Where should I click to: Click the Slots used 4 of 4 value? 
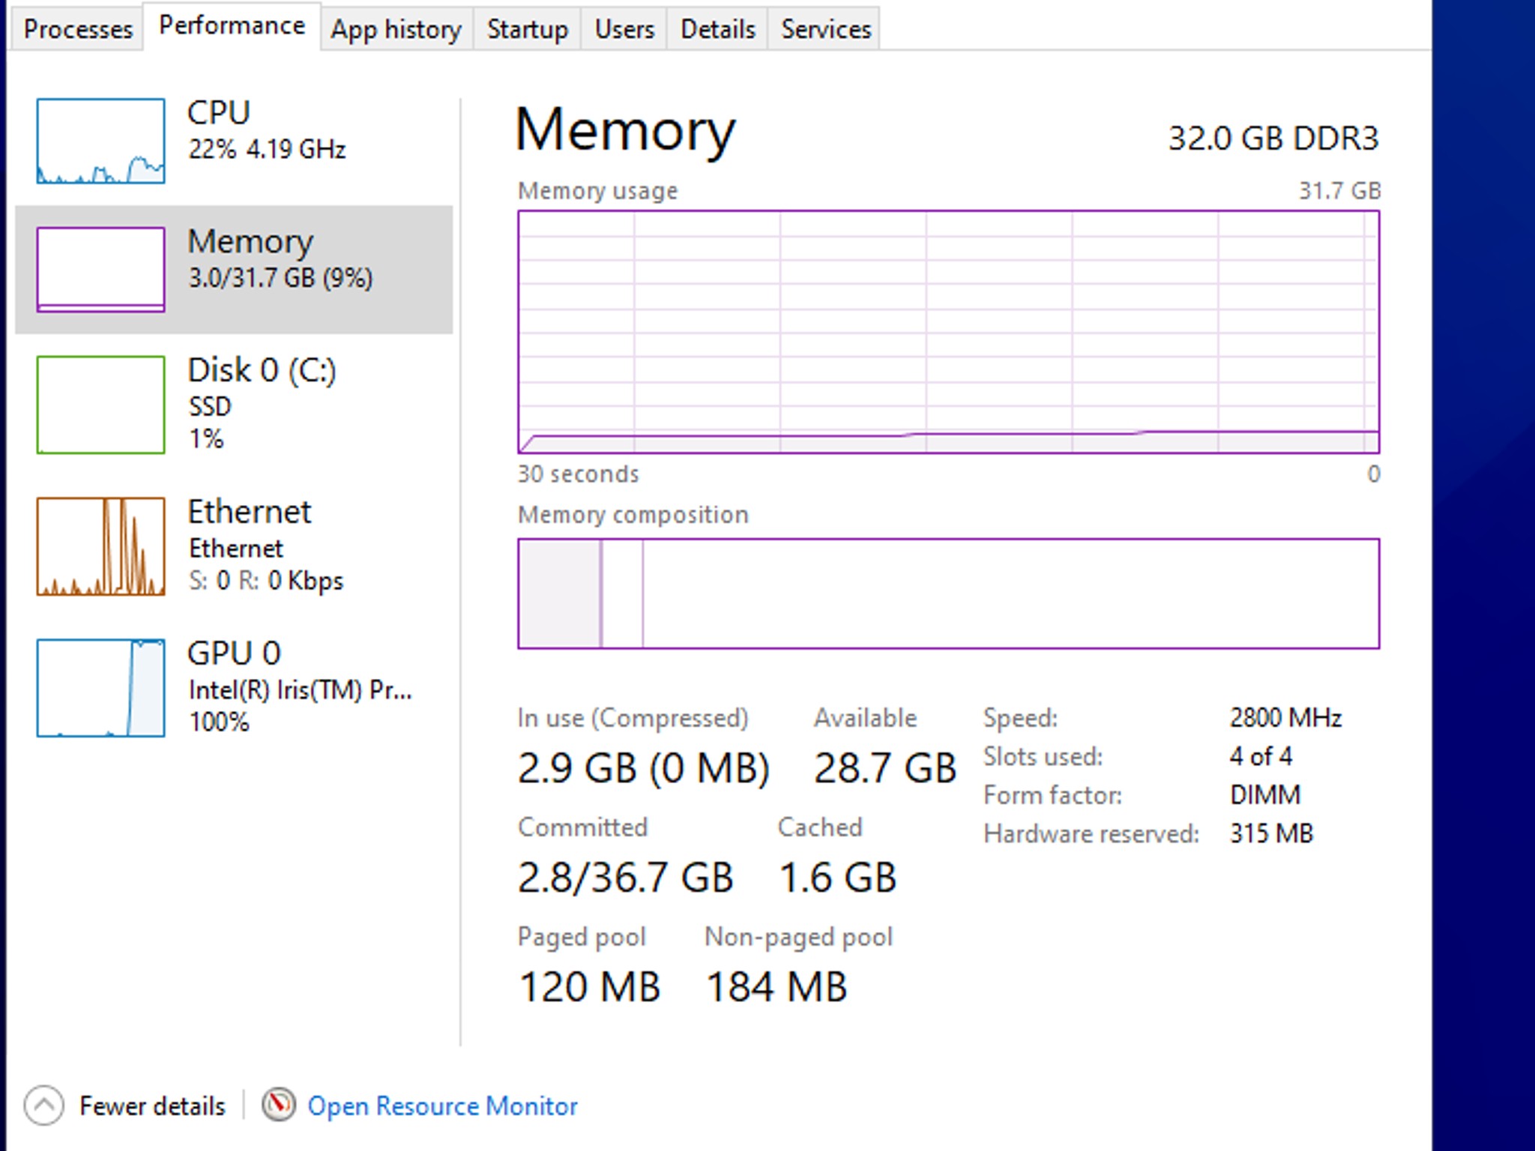tap(1261, 756)
